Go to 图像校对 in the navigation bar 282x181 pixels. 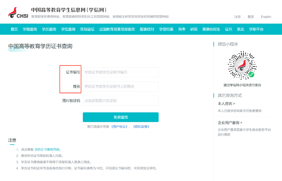pos(147,29)
